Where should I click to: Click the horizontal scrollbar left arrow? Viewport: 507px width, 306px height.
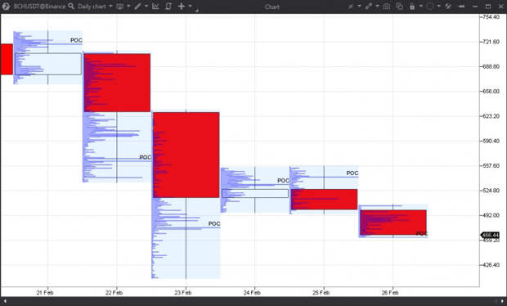click(5, 301)
